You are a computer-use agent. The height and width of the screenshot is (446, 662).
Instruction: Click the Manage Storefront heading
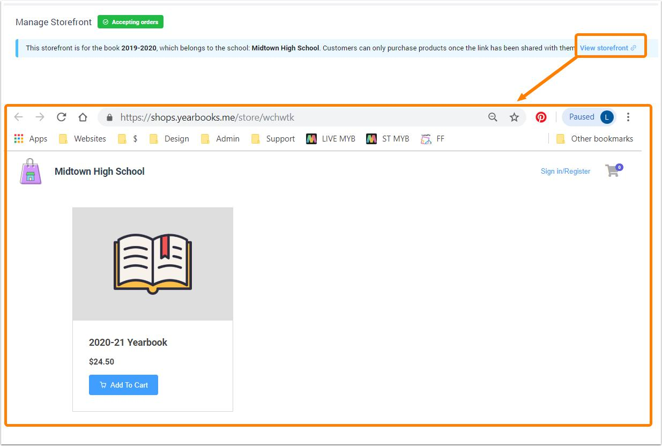(x=54, y=23)
